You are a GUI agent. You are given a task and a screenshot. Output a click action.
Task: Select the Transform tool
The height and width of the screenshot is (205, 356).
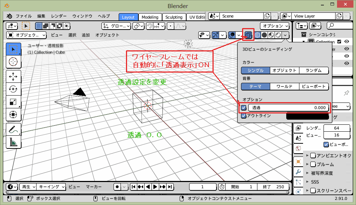pos(14,115)
